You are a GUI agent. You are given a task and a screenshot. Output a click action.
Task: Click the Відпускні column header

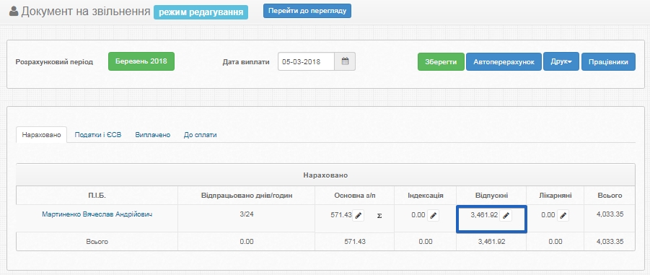click(x=491, y=196)
